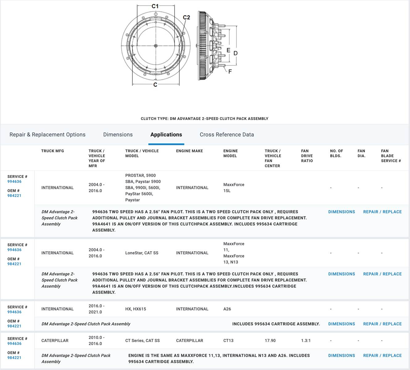Click REPAIR / REPLACE for the Caterpillar CT13 entry
Screen dimensions: 410x370
[x=383, y=356]
